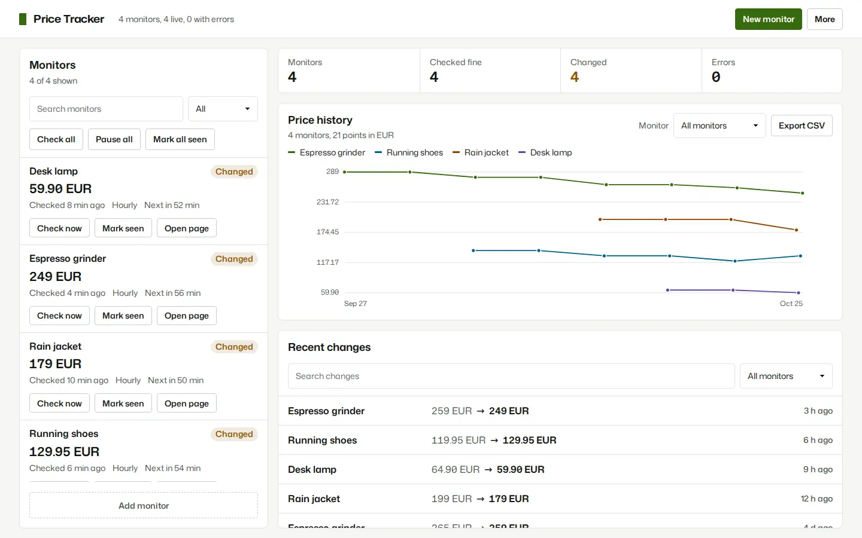Select Desk lamp recent change row
The width and height of the screenshot is (862, 538).
pos(560,469)
